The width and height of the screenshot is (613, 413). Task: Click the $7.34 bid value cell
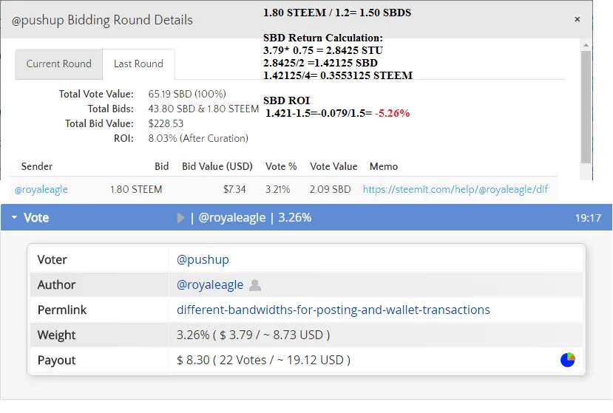coord(234,189)
